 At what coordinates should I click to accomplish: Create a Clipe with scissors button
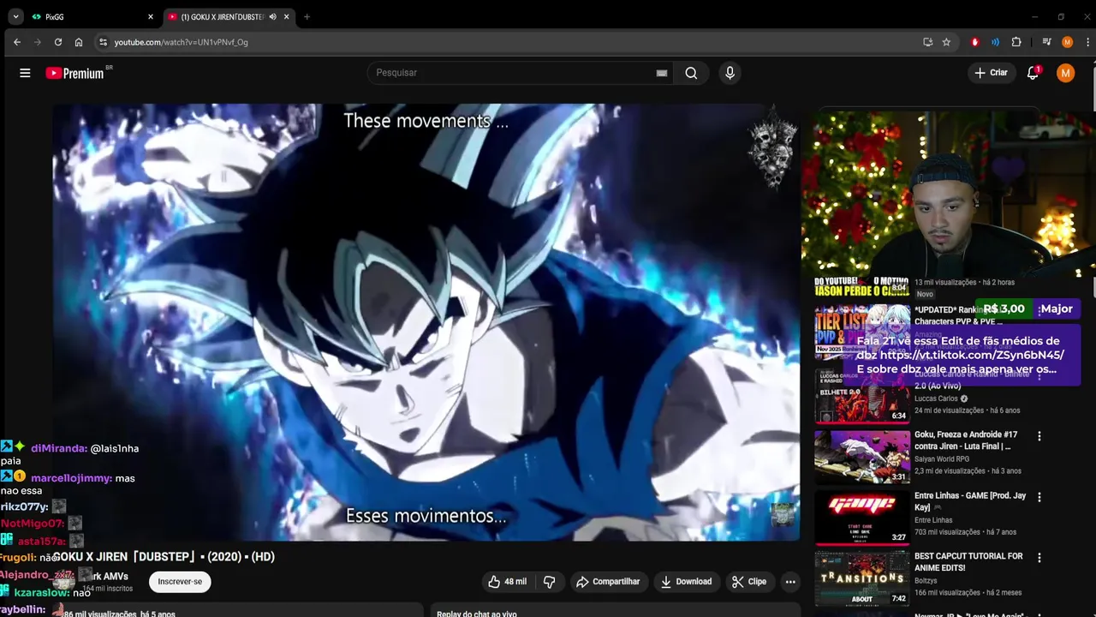coord(749,581)
